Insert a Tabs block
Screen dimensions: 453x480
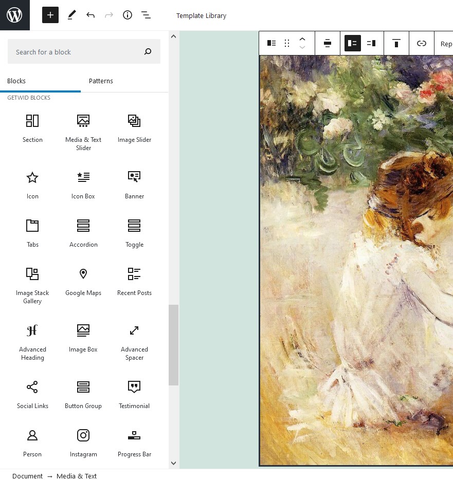[x=32, y=234]
